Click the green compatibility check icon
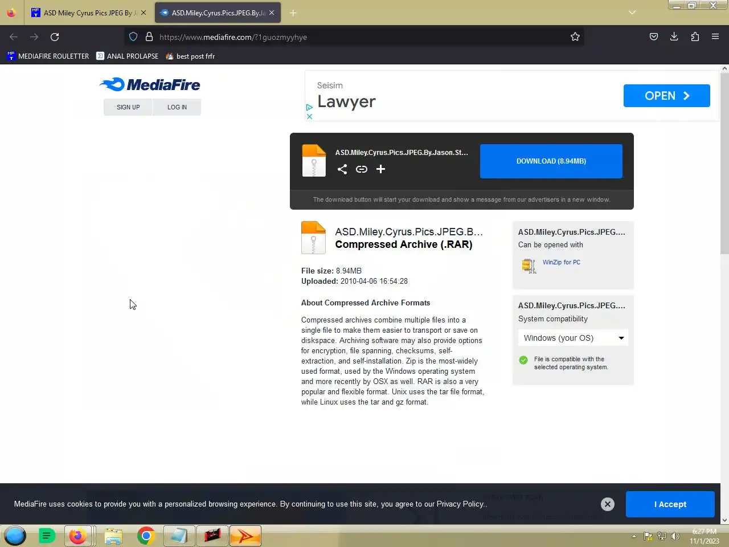 click(x=523, y=360)
